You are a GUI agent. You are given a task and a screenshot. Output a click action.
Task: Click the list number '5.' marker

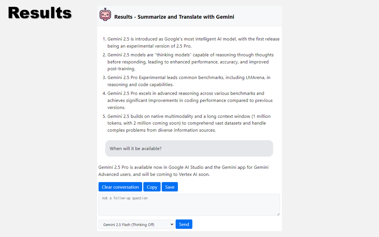tap(104, 116)
